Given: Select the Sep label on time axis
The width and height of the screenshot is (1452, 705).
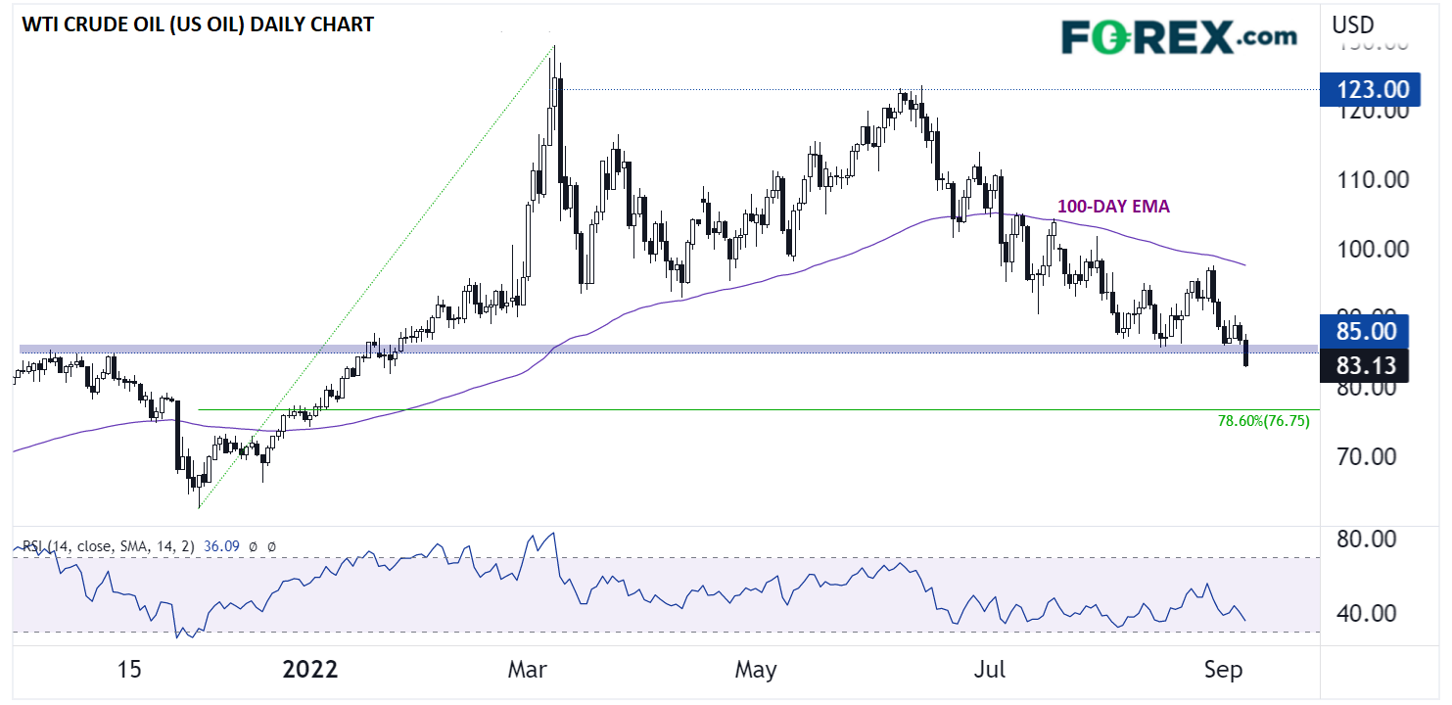Looking at the screenshot, I should tap(1223, 671).
